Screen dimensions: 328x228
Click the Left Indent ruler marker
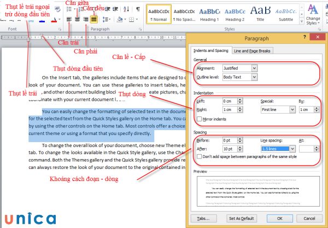(28, 40)
